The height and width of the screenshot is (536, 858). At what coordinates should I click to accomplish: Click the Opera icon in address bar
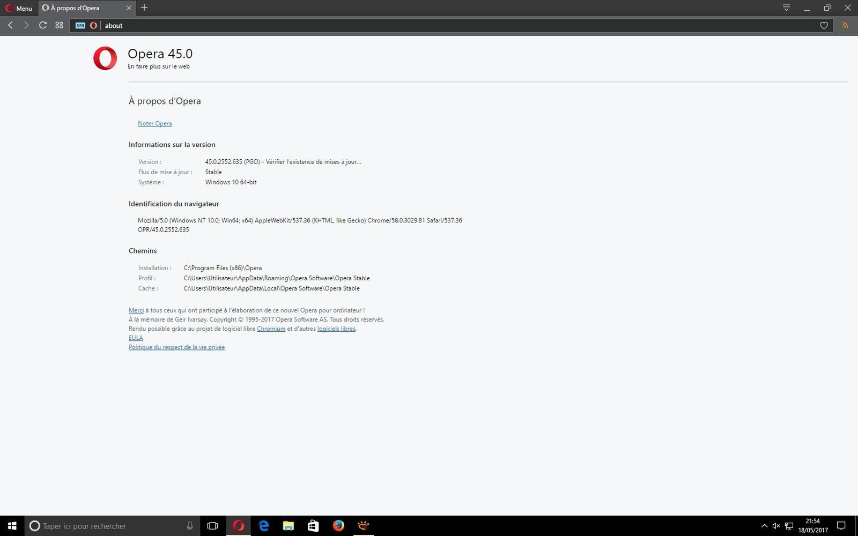click(93, 25)
